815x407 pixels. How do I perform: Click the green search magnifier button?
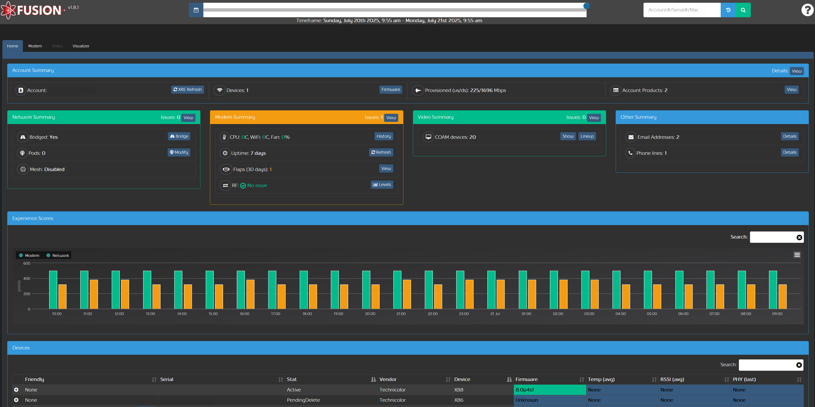coord(743,10)
